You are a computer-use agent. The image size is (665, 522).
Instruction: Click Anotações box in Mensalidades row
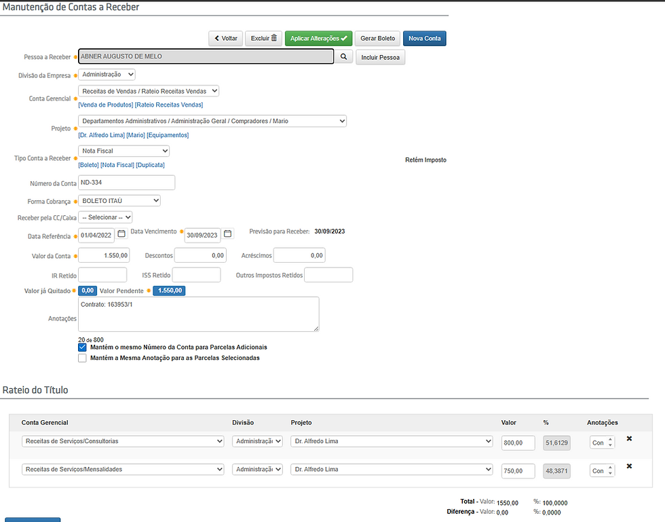tap(603, 470)
